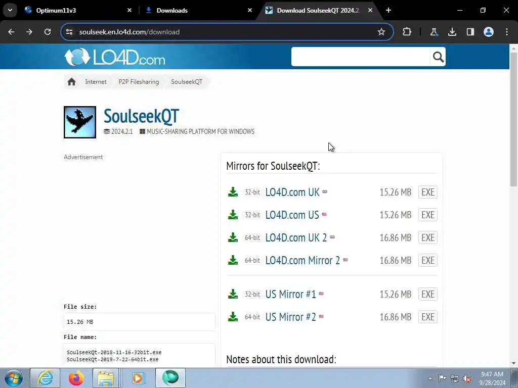518x388 pixels.
Task: Open the network tray icon
Action: pos(455,379)
